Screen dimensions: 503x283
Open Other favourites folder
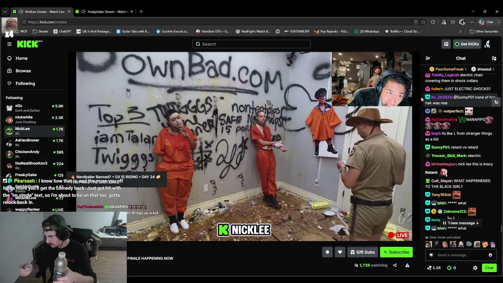pyautogui.click(x=484, y=31)
